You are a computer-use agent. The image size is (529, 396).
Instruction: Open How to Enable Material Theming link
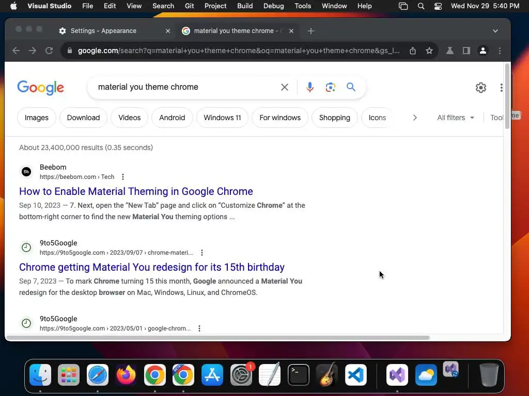tap(136, 191)
